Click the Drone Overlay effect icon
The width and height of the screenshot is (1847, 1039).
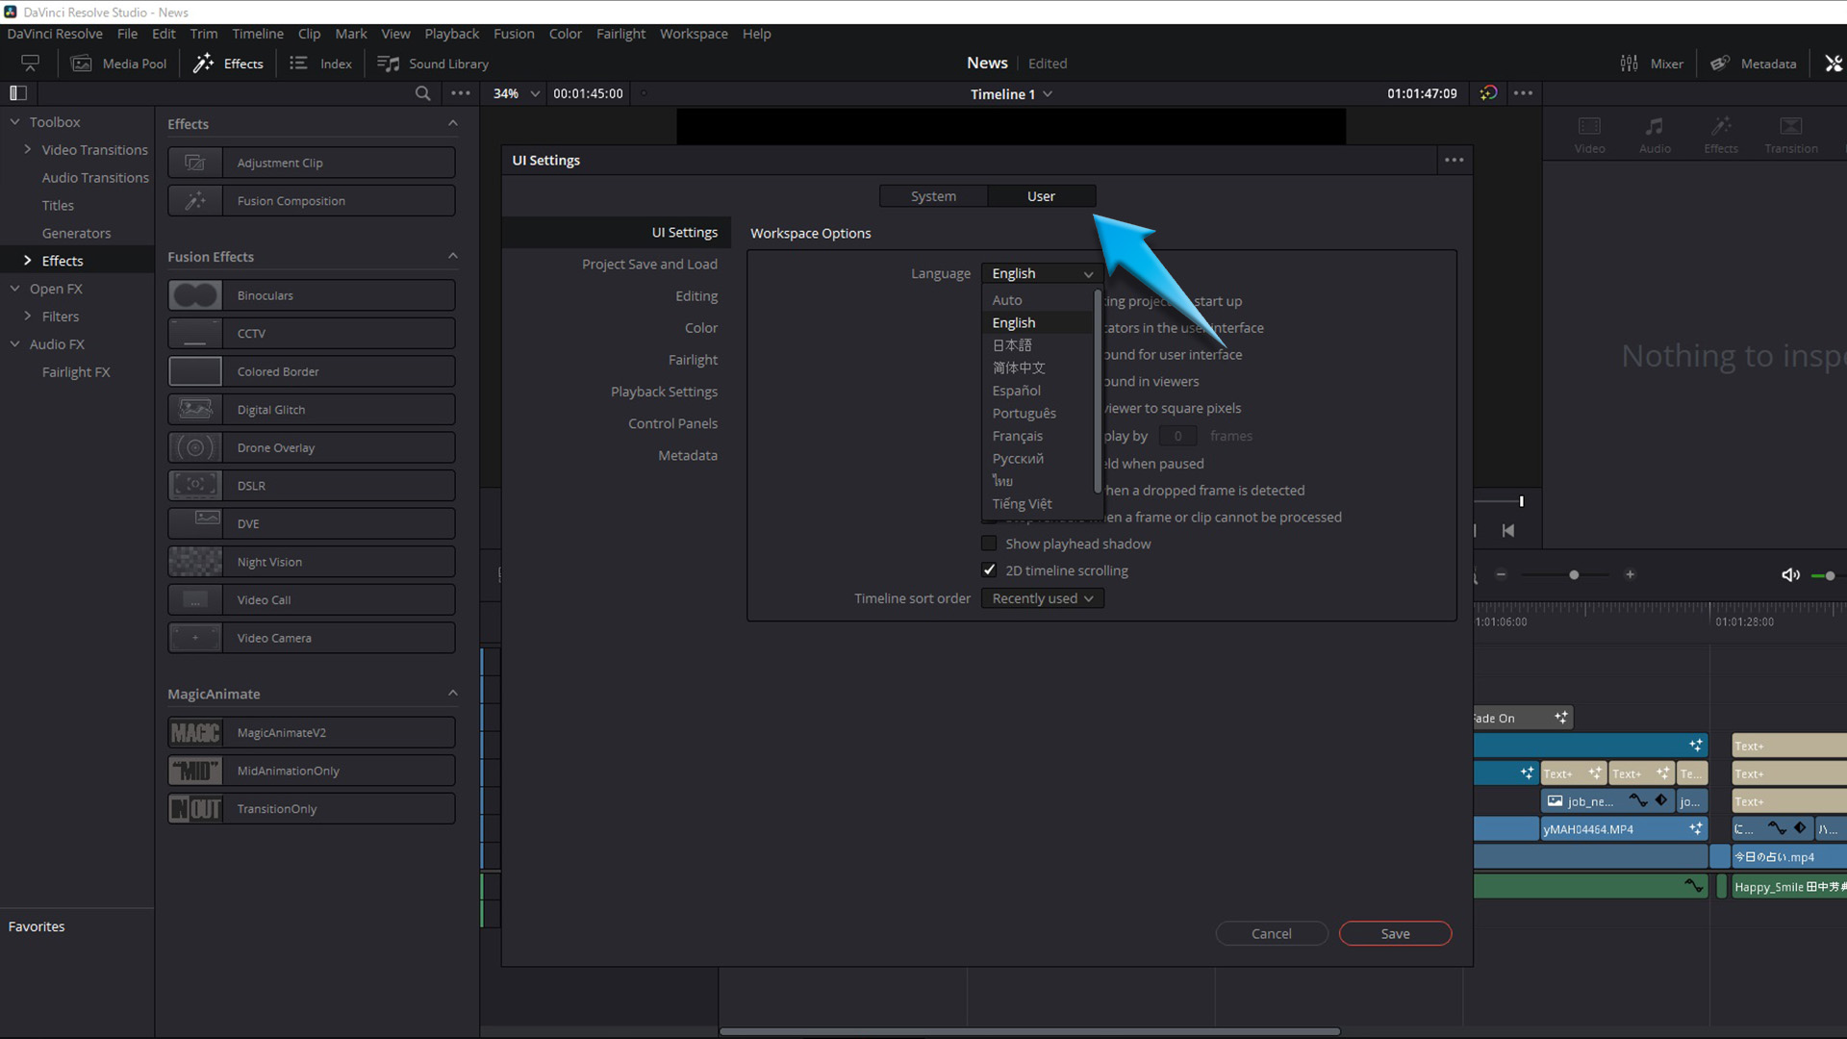tap(195, 446)
